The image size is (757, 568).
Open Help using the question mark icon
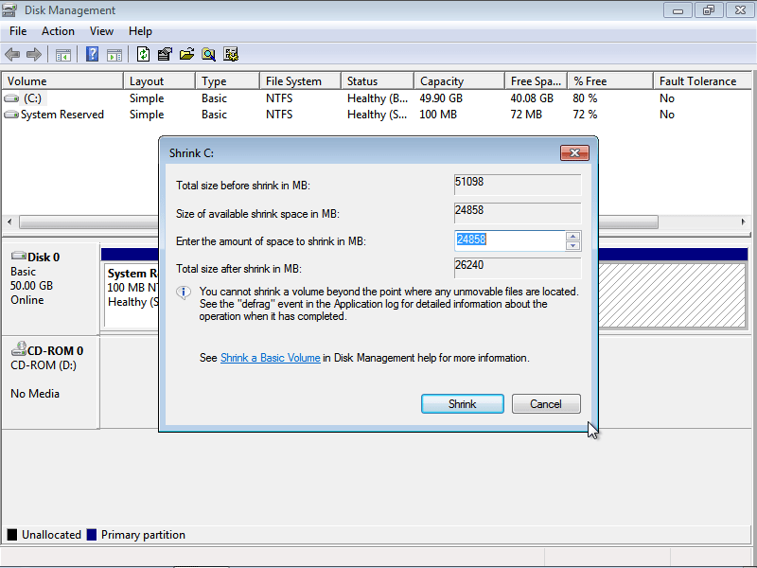click(91, 54)
